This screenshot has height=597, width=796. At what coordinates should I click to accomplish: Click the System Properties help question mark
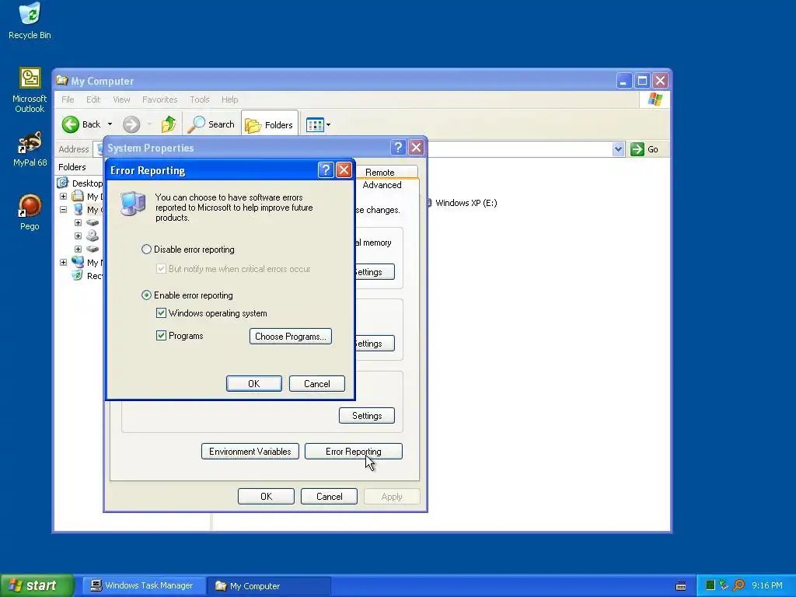pos(399,148)
